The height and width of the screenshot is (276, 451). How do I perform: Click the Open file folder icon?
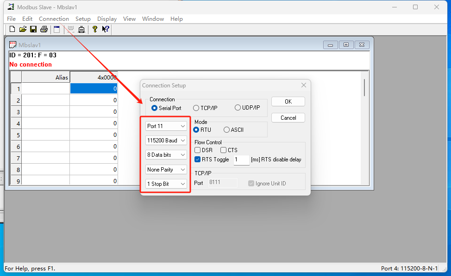[x=23, y=30]
